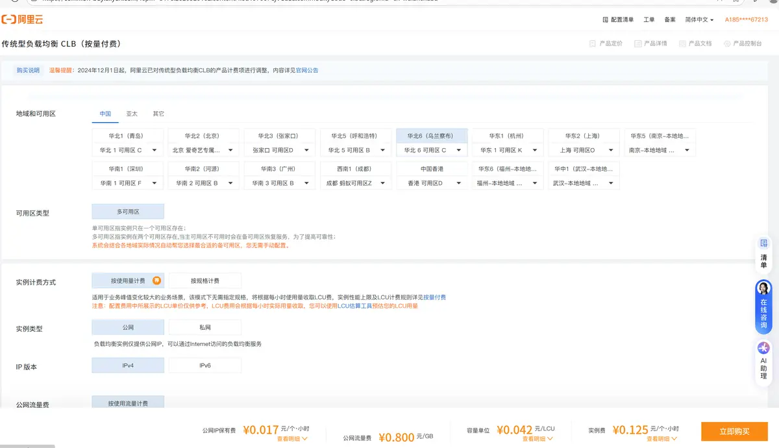
Task: Click the ¥0.800 元/GB traffic price
Action: pyautogui.click(x=406, y=437)
